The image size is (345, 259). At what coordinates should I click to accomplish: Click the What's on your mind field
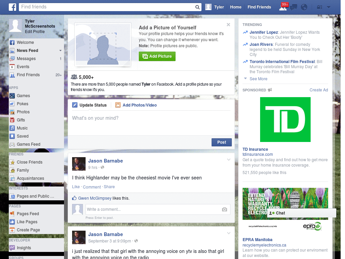coord(151,123)
